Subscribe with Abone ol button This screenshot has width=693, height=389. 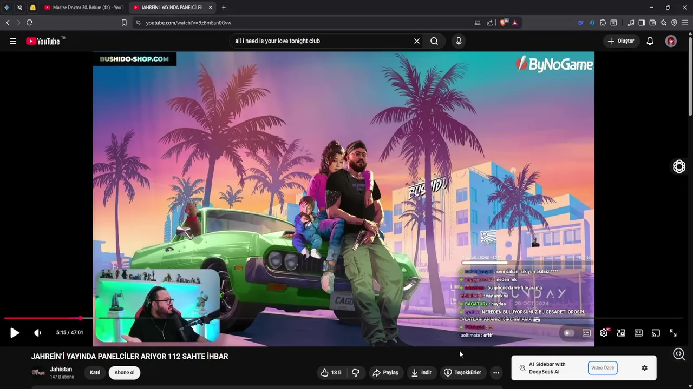click(125, 373)
